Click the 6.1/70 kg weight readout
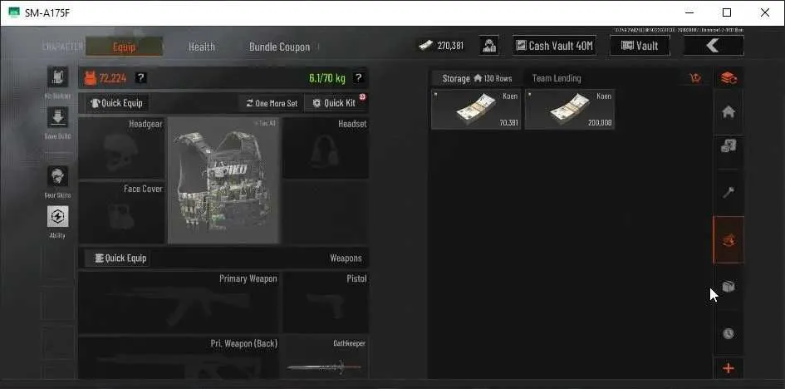 click(327, 78)
